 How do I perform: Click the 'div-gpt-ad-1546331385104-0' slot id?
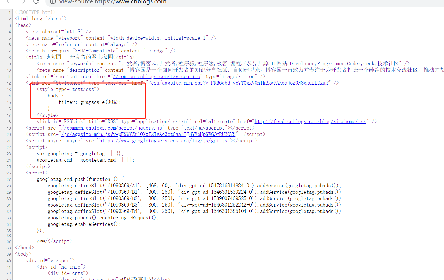tap(217, 211)
